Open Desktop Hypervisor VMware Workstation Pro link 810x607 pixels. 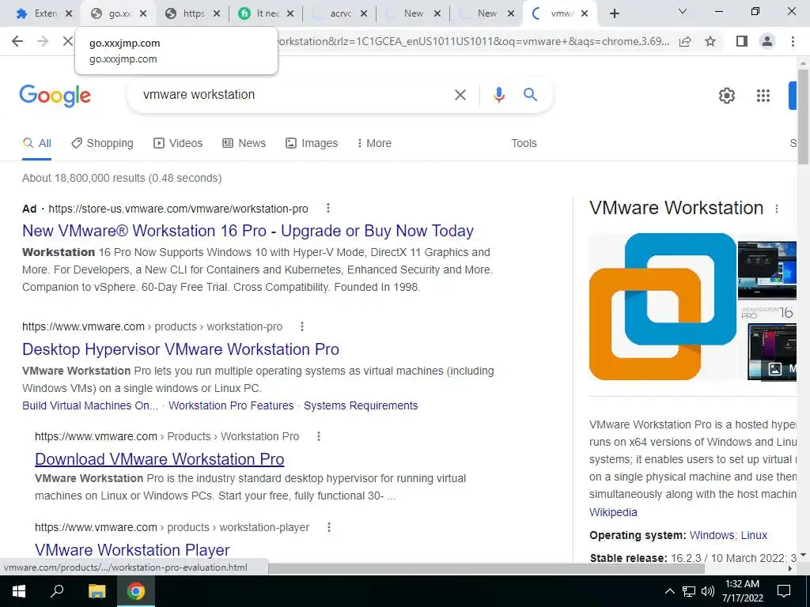pos(181,349)
